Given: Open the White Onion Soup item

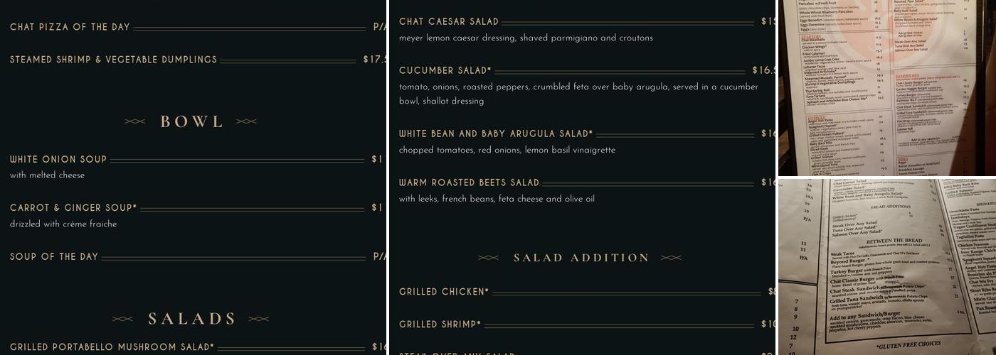Looking at the screenshot, I should [x=58, y=159].
